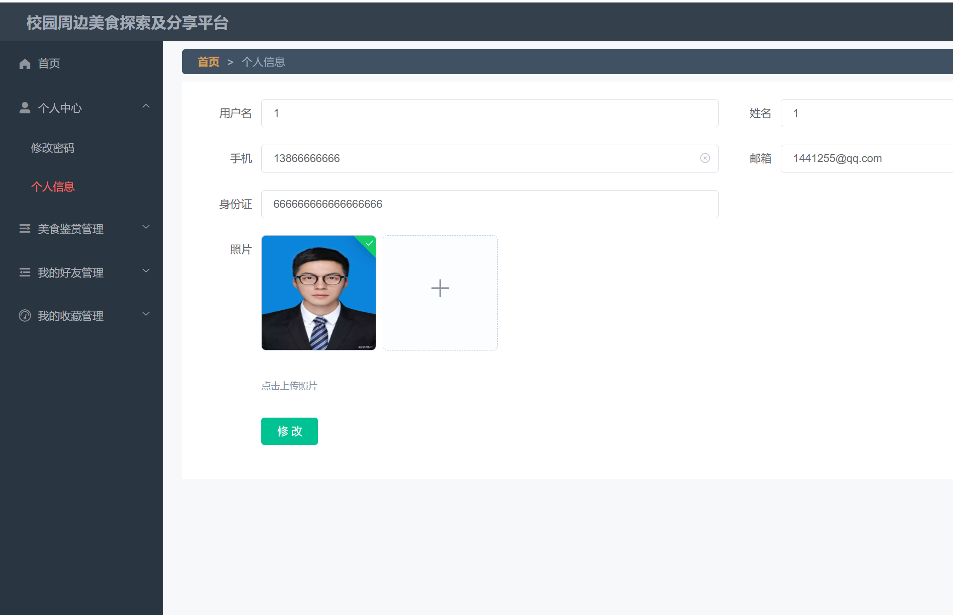The image size is (953, 615).
Task: Click the list icon beside 我的好友管理
Action: coord(25,272)
